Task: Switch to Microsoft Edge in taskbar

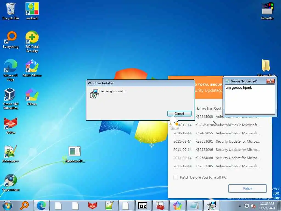Action: click(x=41, y=206)
